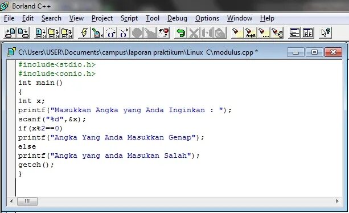Click the tile horizontal windows icon
This screenshot has height=213, width=349.
pyautogui.click(x=294, y=33)
